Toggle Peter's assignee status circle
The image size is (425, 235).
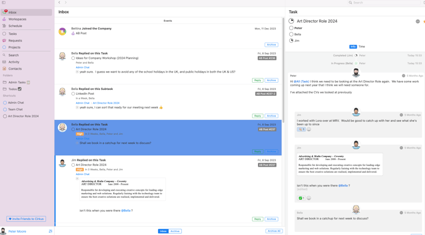pyautogui.click(x=291, y=28)
